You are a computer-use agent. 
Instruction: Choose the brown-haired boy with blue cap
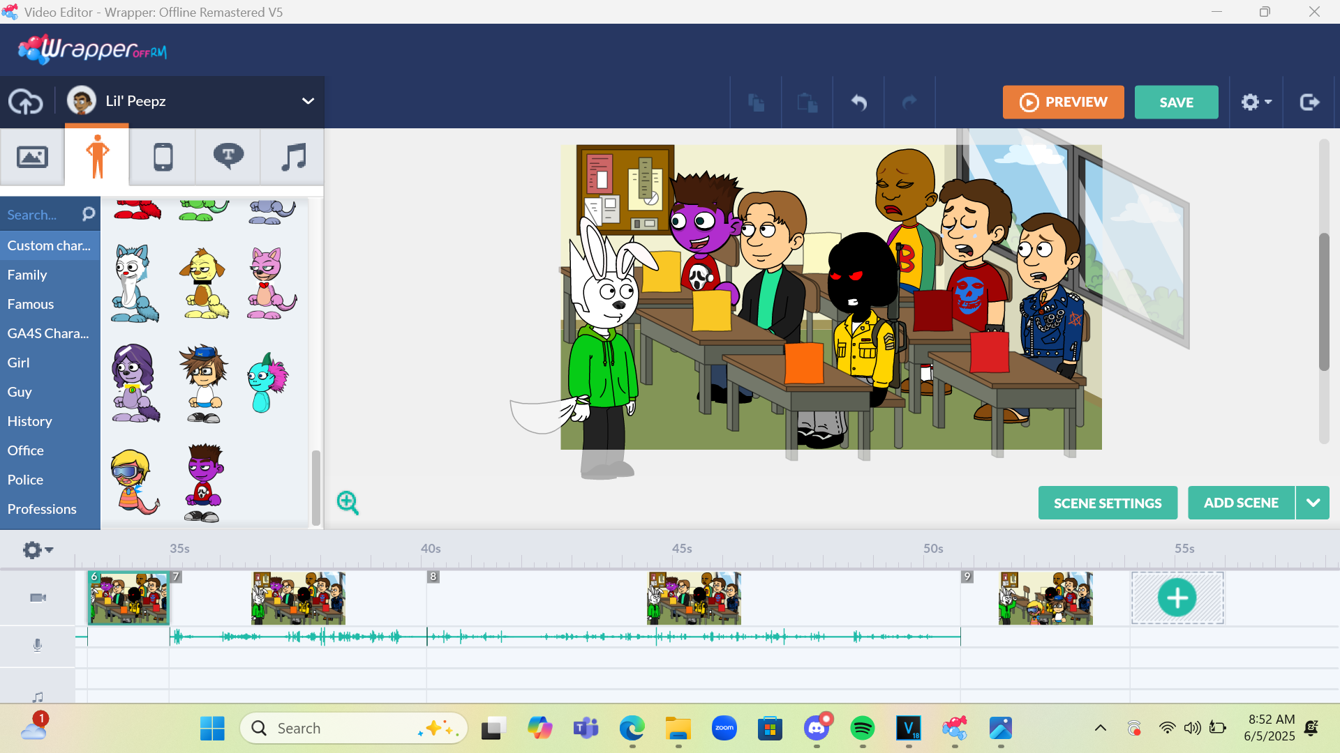(204, 383)
